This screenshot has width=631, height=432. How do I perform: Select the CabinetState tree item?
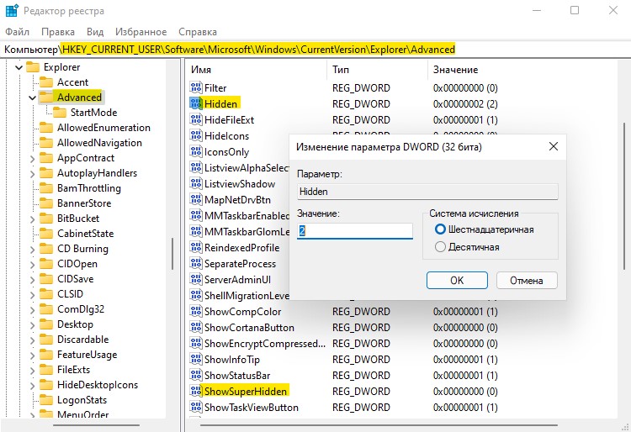[x=85, y=234]
